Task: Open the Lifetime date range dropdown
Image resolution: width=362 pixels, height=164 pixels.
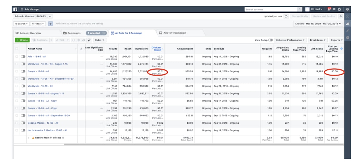Action: tap(318, 24)
